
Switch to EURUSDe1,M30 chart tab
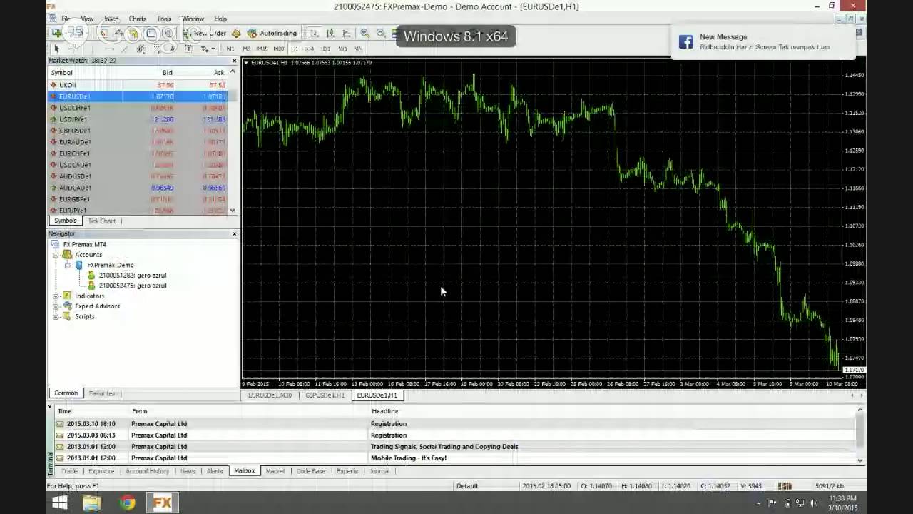270,395
